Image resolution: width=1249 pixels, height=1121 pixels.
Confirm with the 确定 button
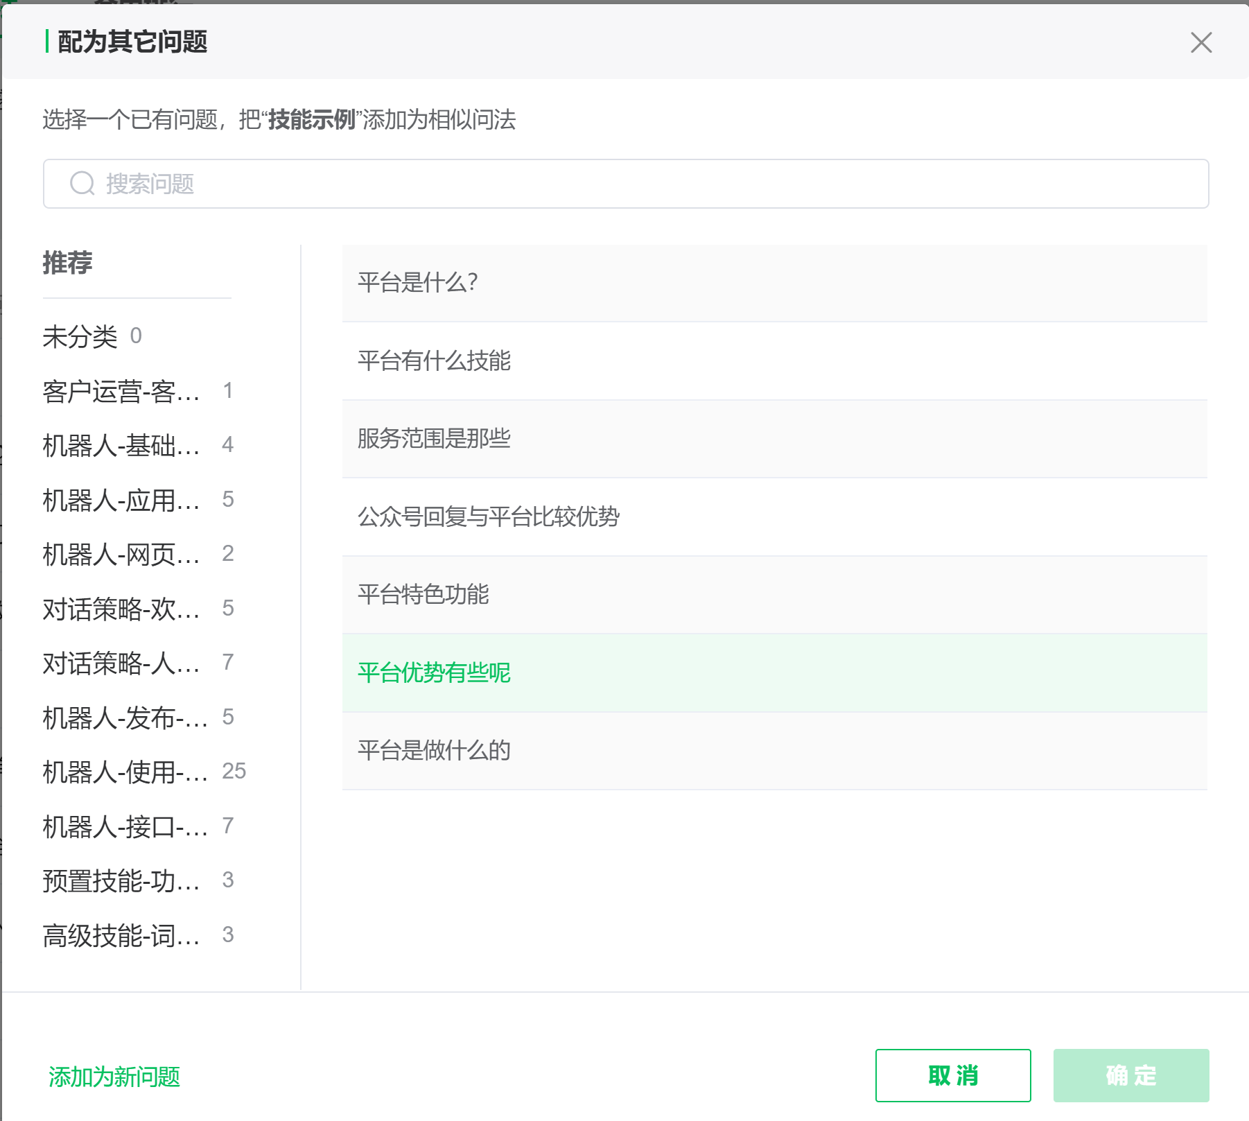pyautogui.click(x=1130, y=1075)
